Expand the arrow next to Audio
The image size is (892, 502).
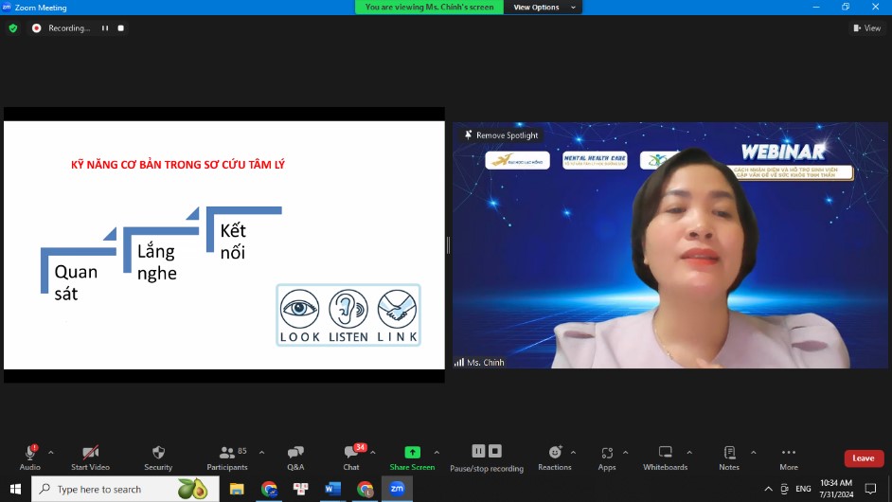pos(51,452)
